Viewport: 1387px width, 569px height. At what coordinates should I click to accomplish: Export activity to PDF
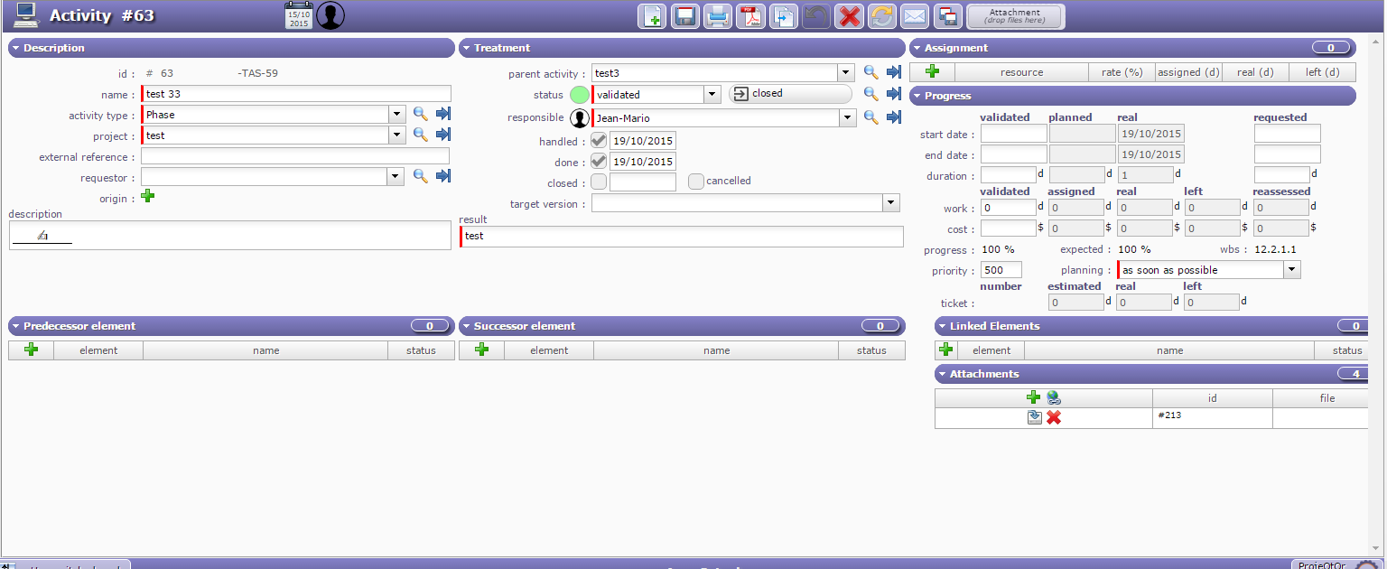[750, 16]
